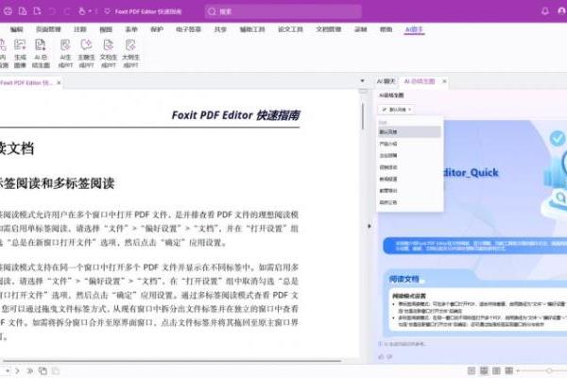Click the grayed page icon in status bar
Screen dimensions: 567x378
[x=56, y=370]
